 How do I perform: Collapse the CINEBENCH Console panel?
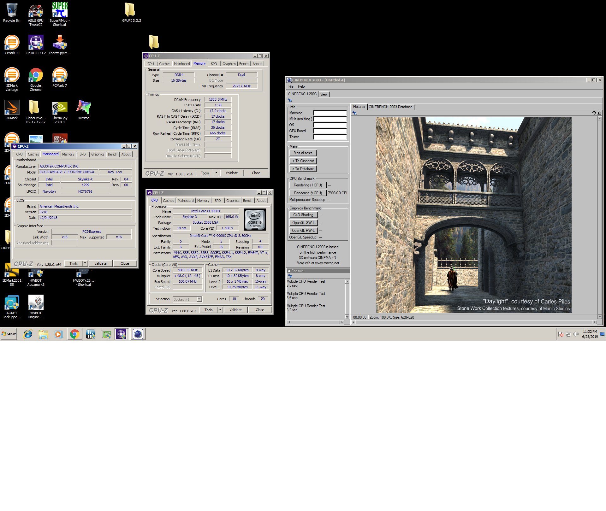[x=288, y=271]
